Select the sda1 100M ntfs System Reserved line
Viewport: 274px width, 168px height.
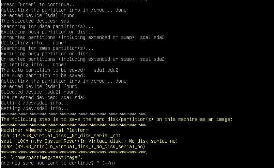click(x=89, y=141)
